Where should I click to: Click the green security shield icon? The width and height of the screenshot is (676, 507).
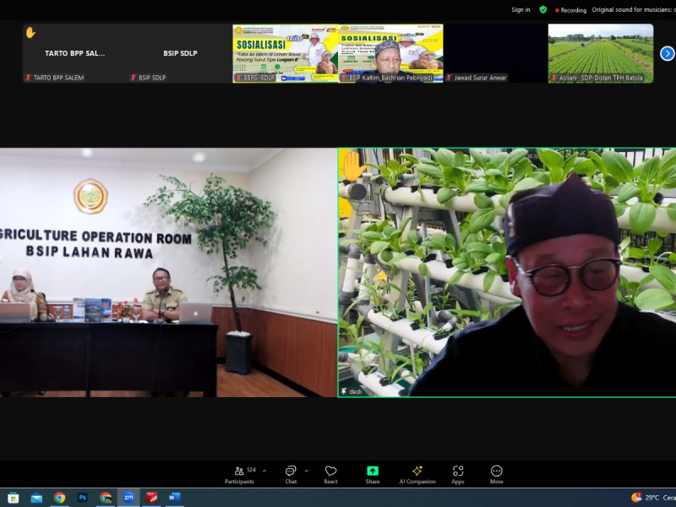(543, 9)
